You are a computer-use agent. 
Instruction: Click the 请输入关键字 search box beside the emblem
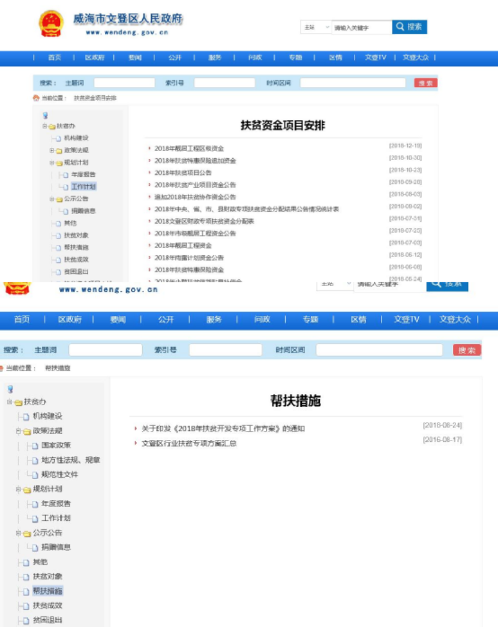361,28
